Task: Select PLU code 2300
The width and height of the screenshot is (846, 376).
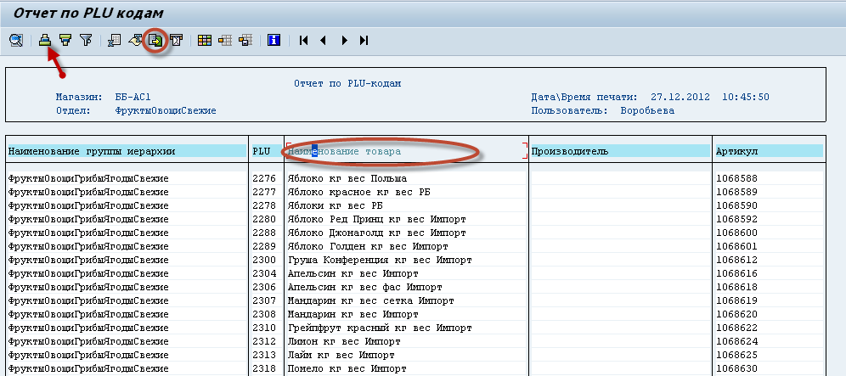Action: 264,260
